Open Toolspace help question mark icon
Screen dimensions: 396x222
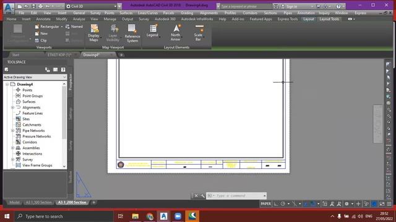click(x=63, y=70)
